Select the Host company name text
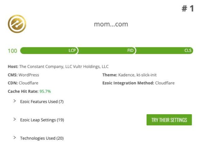The height and width of the screenshot is (153, 204). tap(64, 67)
